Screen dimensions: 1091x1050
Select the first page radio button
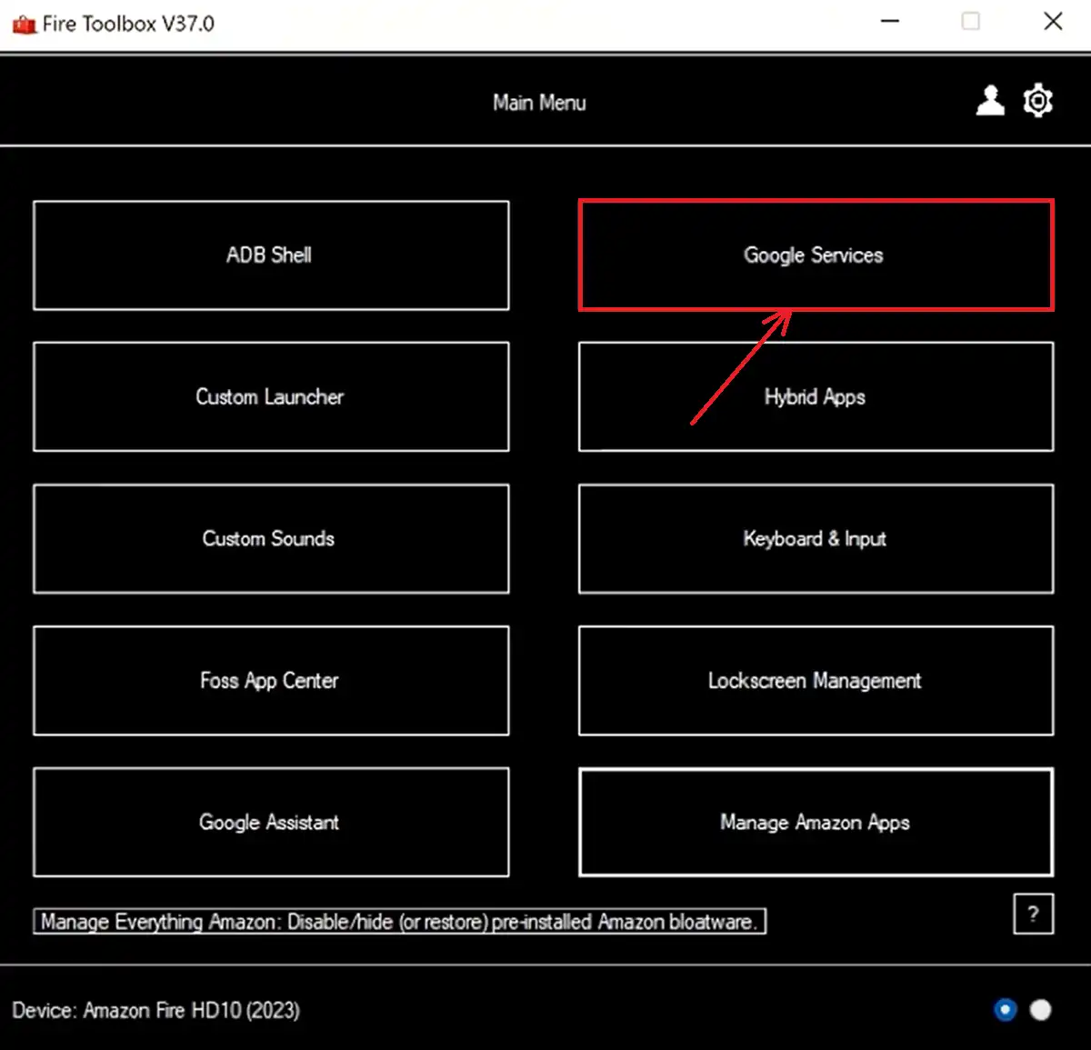coord(1005,1009)
